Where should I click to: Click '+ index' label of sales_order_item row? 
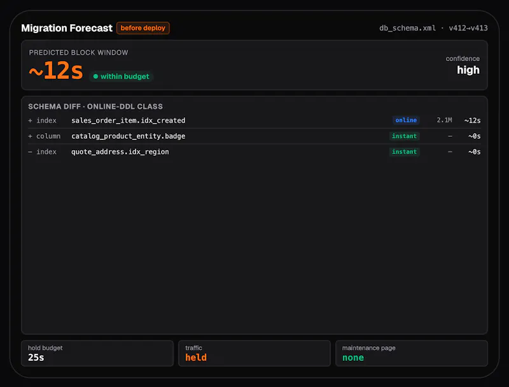42,120
